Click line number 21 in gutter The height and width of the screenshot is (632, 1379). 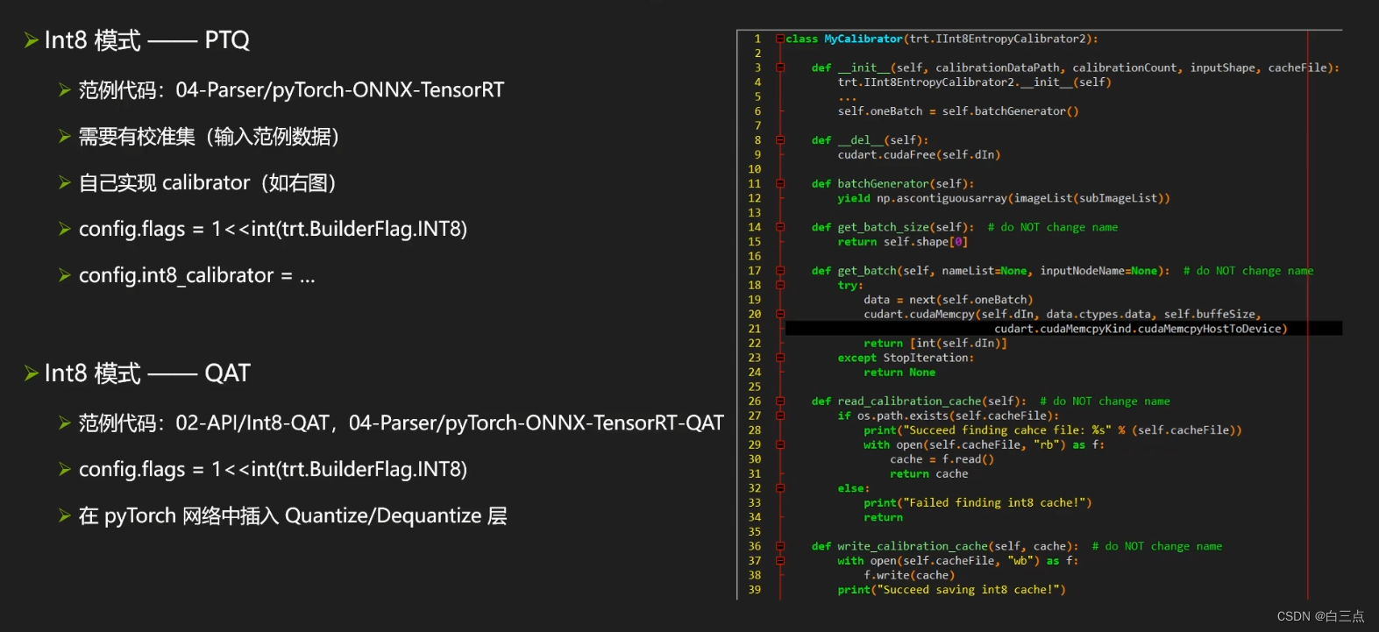click(x=755, y=329)
